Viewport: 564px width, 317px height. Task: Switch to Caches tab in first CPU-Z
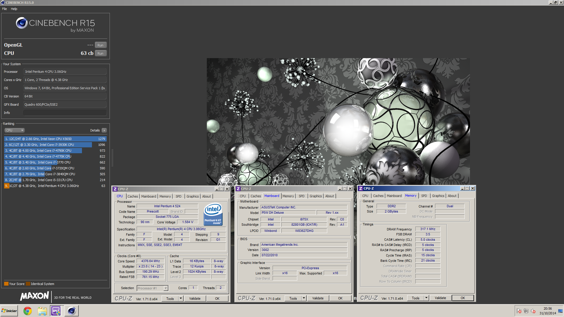pos(132,196)
